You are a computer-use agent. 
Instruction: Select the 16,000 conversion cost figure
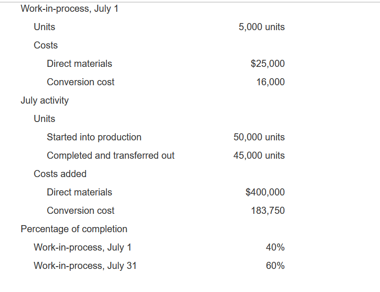click(x=270, y=82)
